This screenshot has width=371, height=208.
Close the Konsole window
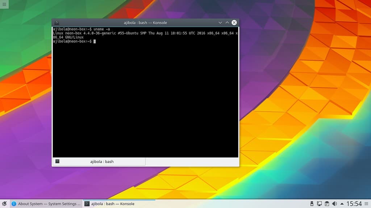tap(234, 22)
